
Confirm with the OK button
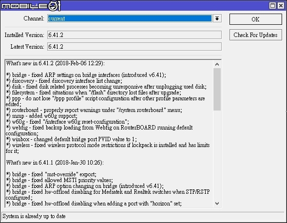pyautogui.click(x=255, y=19)
